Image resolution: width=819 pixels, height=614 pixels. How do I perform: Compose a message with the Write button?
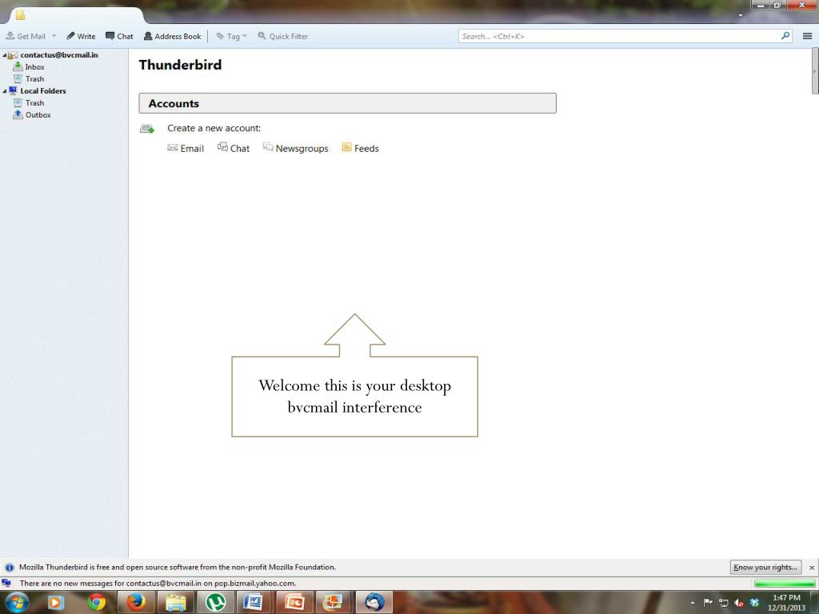click(81, 36)
